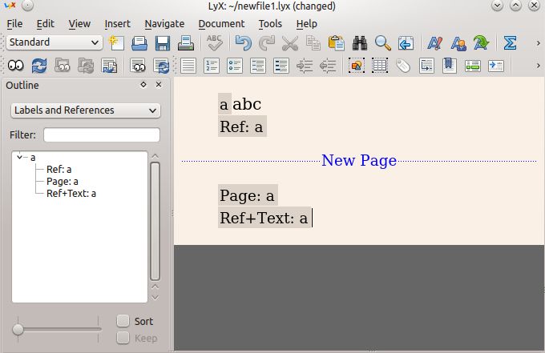The width and height of the screenshot is (545, 353).
Task: Open the File menu
Action: 14,23
